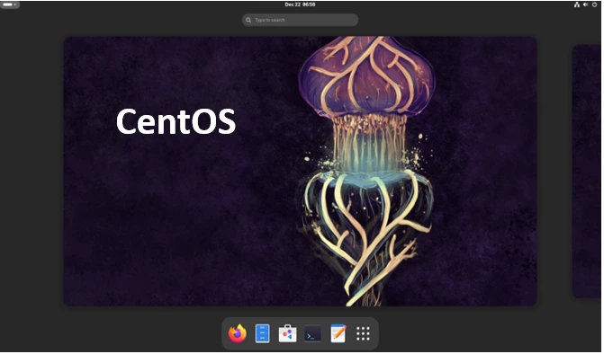This screenshot has width=604, height=354.
Task: Open the power menu icon
Action: [595, 4]
